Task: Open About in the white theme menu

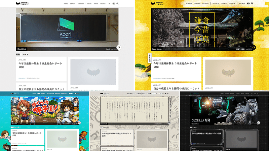Action: point(96,4)
